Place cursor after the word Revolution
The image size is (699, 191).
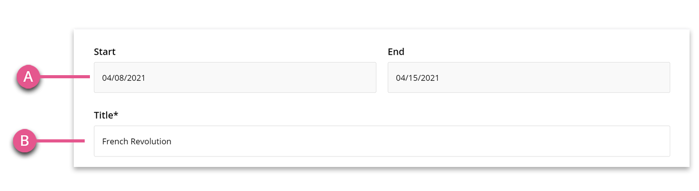172,141
